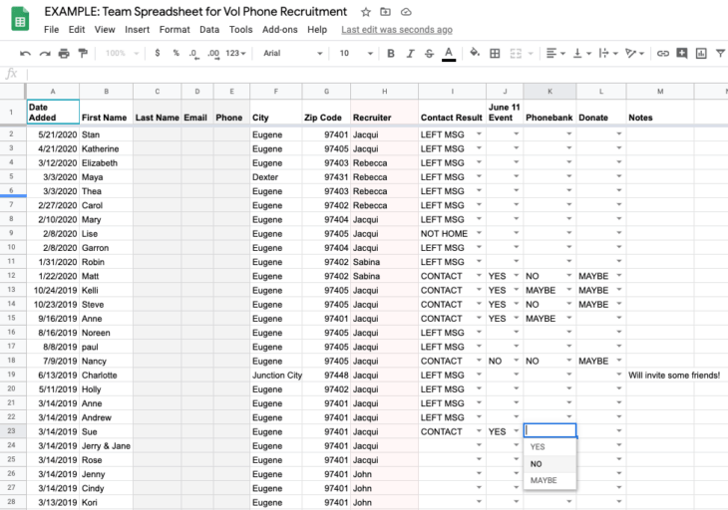Open the View menu
728x510 pixels.
(x=105, y=30)
